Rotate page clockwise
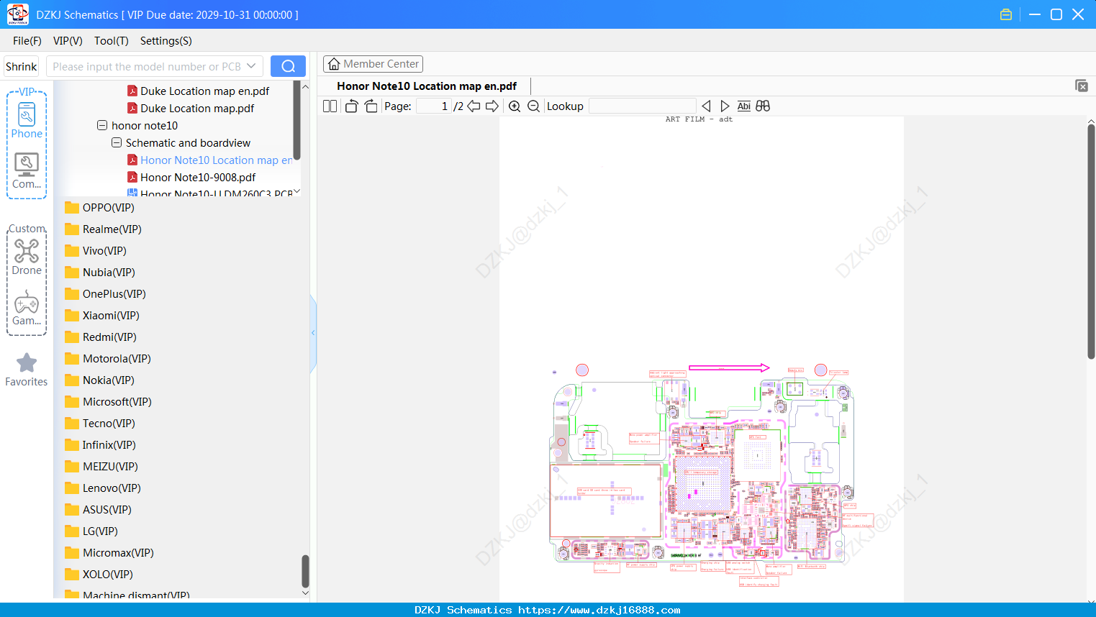This screenshot has width=1096, height=617. tap(371, 106)
